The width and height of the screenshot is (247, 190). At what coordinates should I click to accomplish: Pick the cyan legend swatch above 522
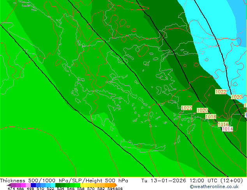click(x=53, y=185)
